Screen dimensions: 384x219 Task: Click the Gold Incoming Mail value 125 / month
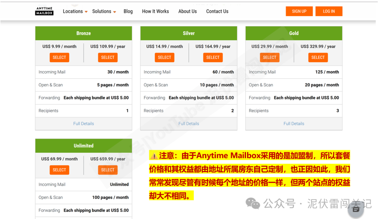pyautogui.click(x=327, y=72)
